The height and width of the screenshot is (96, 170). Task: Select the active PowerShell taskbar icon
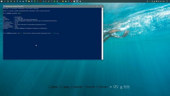click(x=77, y=1)
